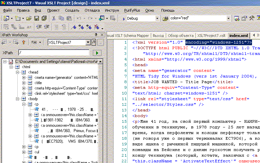This screenshot has height=163, width=260.
Task: Run the XPath query with the green arrow
Action: tap(97, 53)
